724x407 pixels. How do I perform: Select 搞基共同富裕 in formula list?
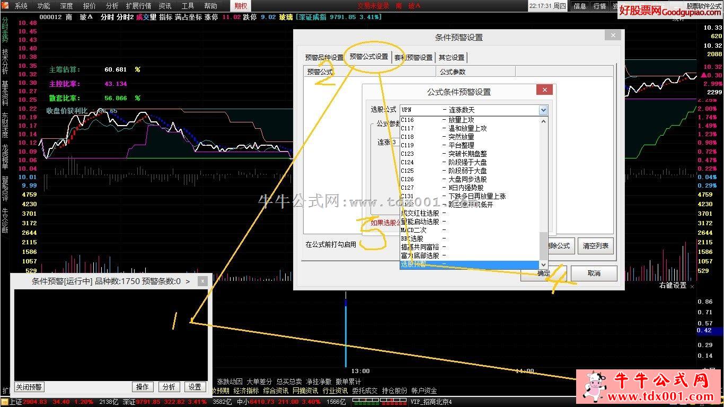coord(469,247)
